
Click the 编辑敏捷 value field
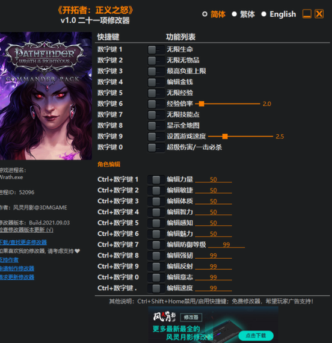(214, 190)
